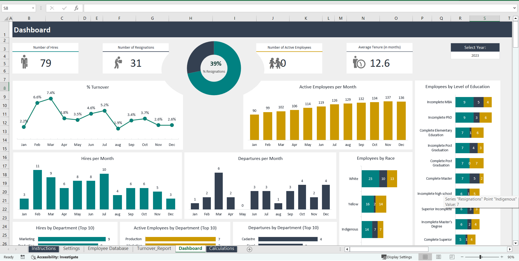Image resolution: width=519 pixels, height=261 pixels.
Task: Click Incomplete MBA teal segment showing 9
Action: pyautogui.click(x=464, y=102)
